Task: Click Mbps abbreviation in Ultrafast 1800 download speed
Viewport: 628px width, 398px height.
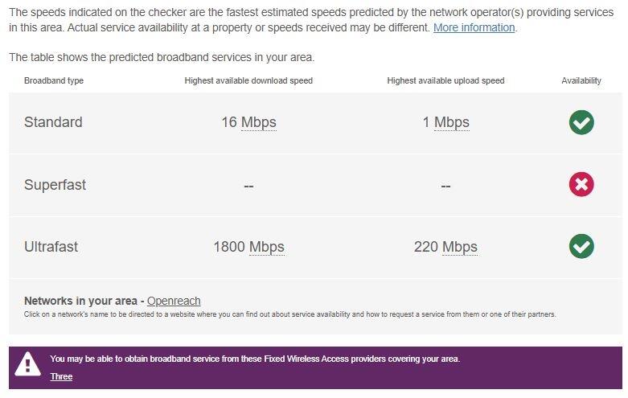Action: [x=266, y=247]
